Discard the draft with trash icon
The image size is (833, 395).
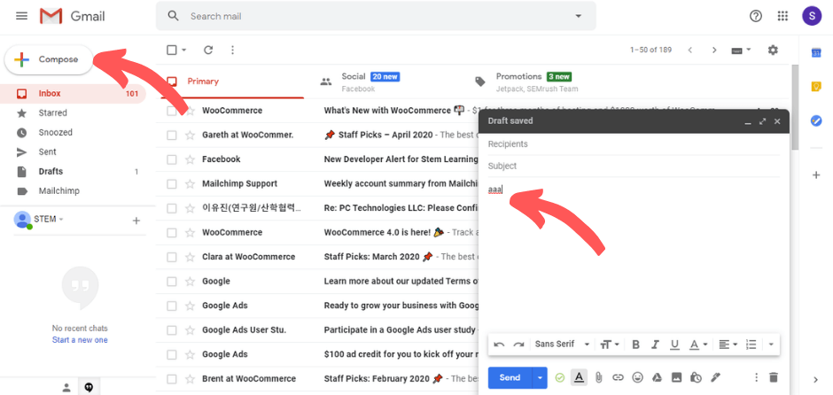[774, 377]
